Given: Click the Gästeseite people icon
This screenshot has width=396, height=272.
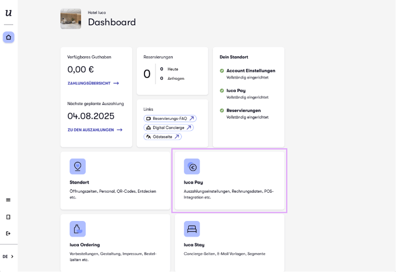Looking at the screenshot, I should [148, 137].
